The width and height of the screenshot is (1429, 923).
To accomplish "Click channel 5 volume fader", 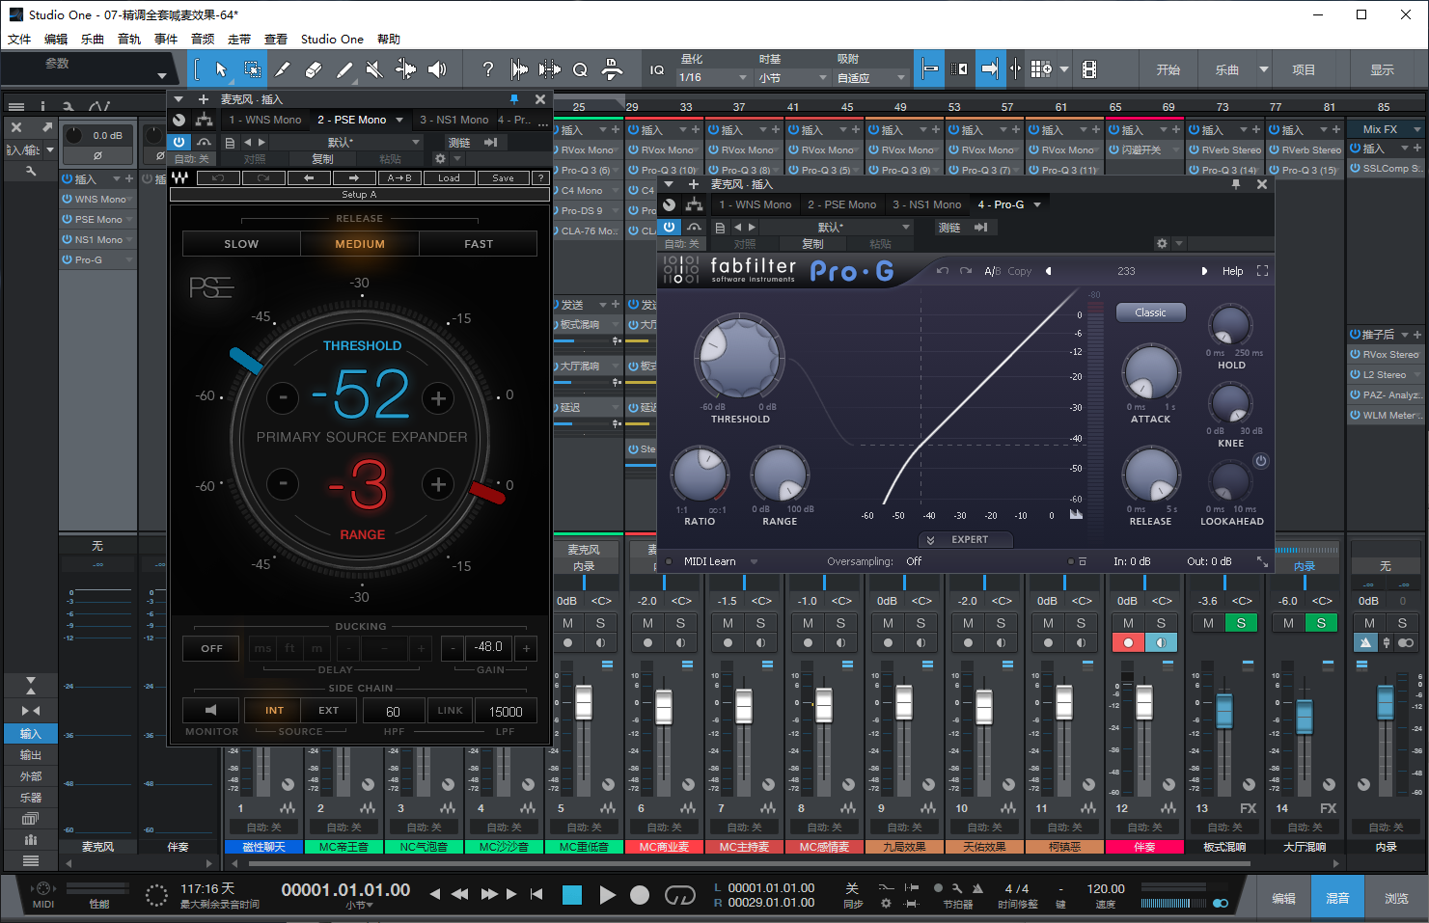I will tap(584, 703).
